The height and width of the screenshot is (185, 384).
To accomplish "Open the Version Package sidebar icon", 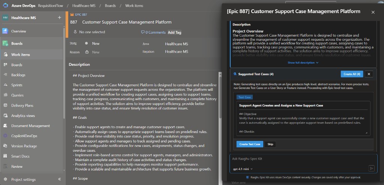I will tap(5, 146).
